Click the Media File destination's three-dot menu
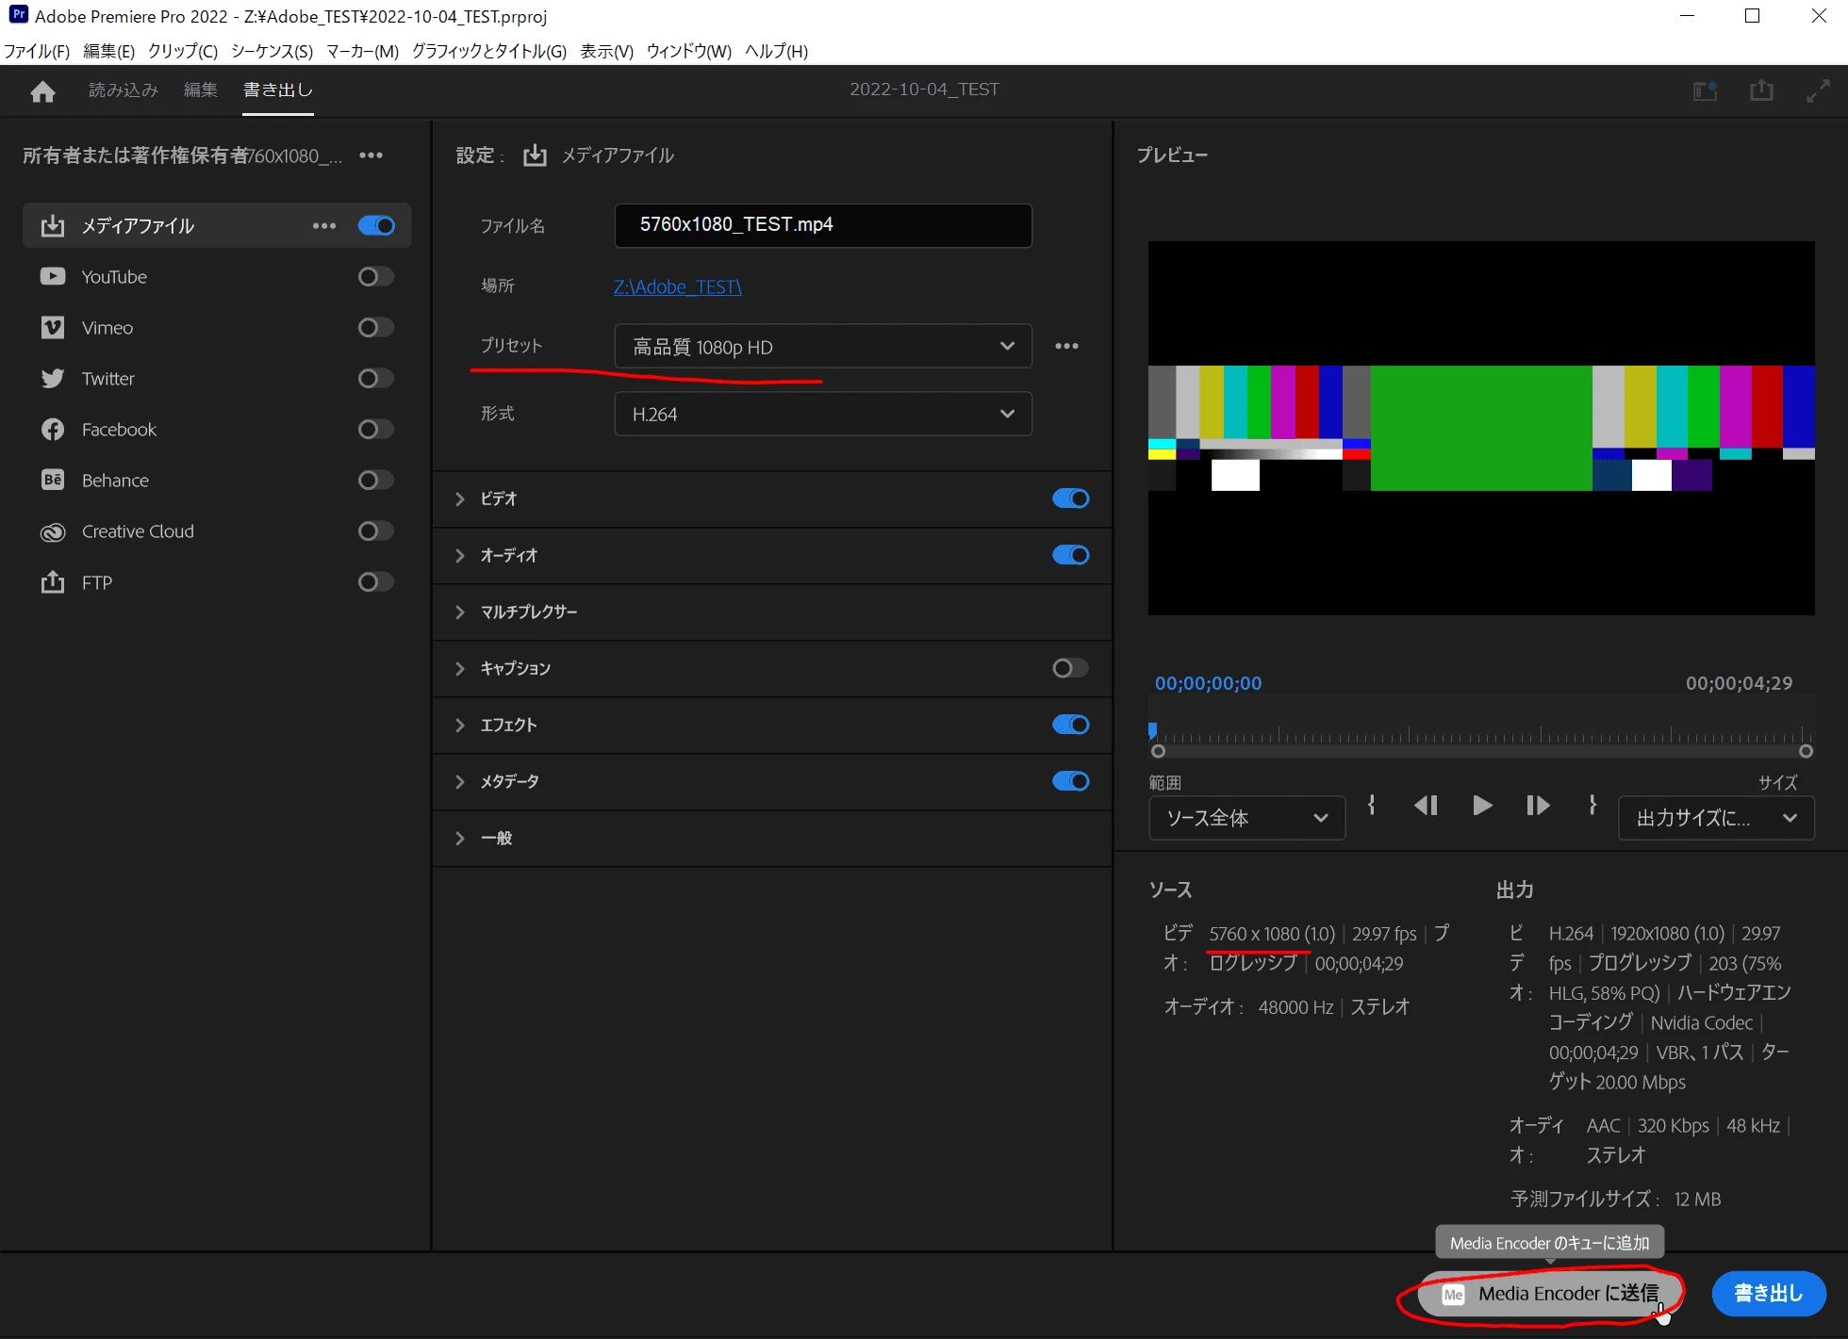 tap(324, 226)
